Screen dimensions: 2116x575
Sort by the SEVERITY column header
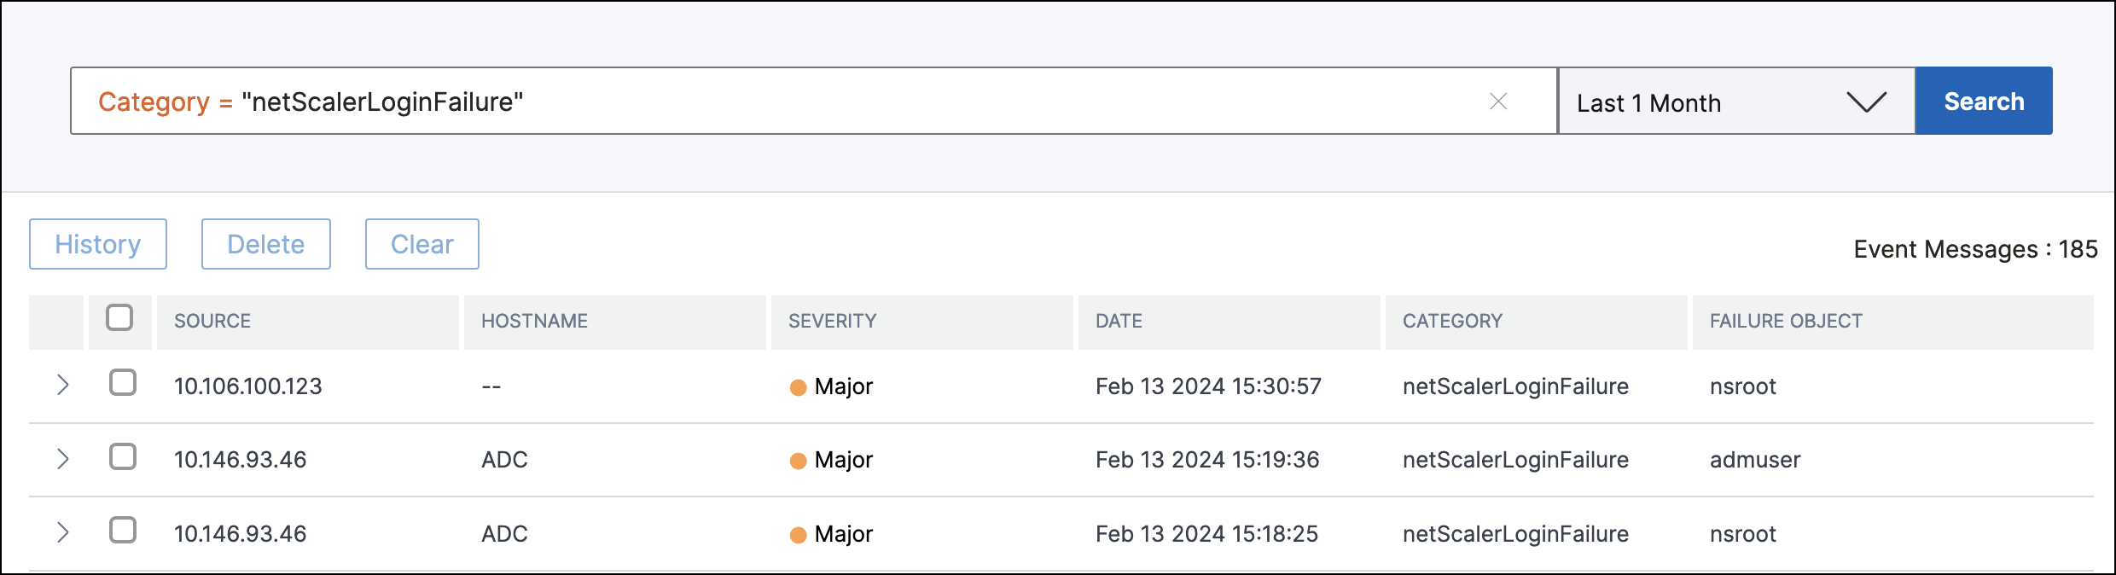pyautogui.click(x=832, y=322)
